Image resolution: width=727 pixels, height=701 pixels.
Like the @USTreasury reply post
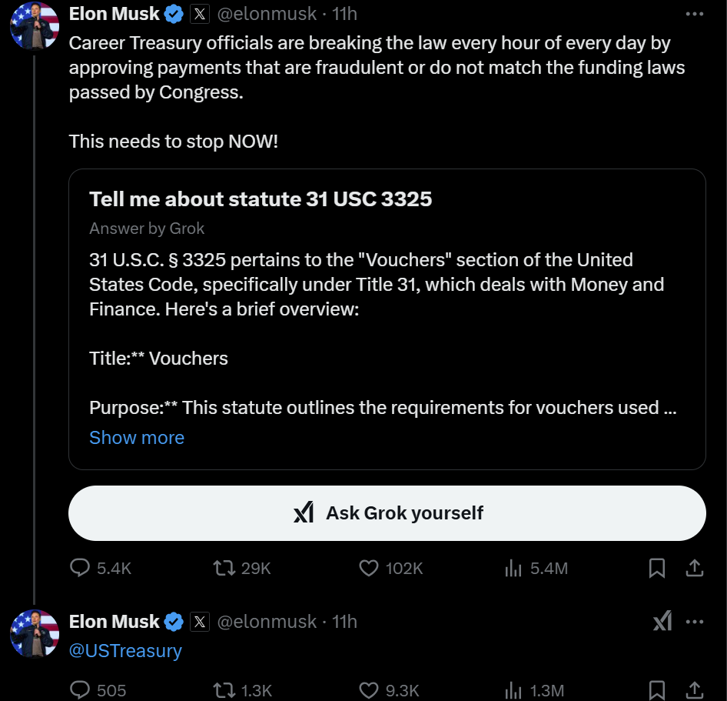[370, 690]
